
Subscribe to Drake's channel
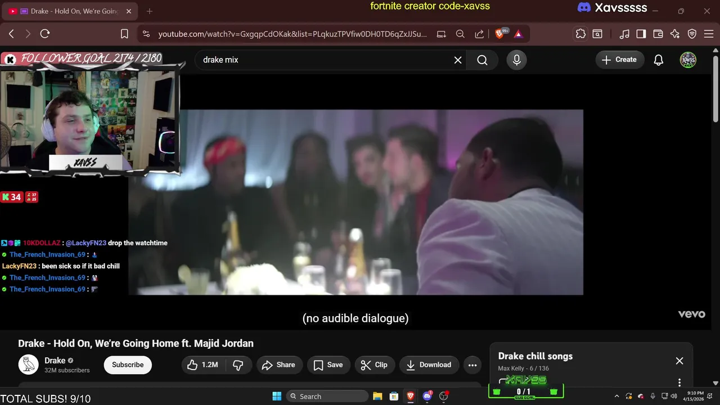click(128, 364)
